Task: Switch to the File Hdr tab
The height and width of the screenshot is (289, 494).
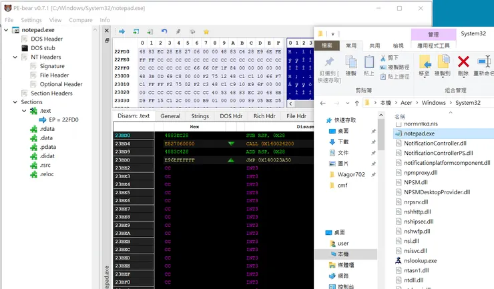Action: [296, 116]
